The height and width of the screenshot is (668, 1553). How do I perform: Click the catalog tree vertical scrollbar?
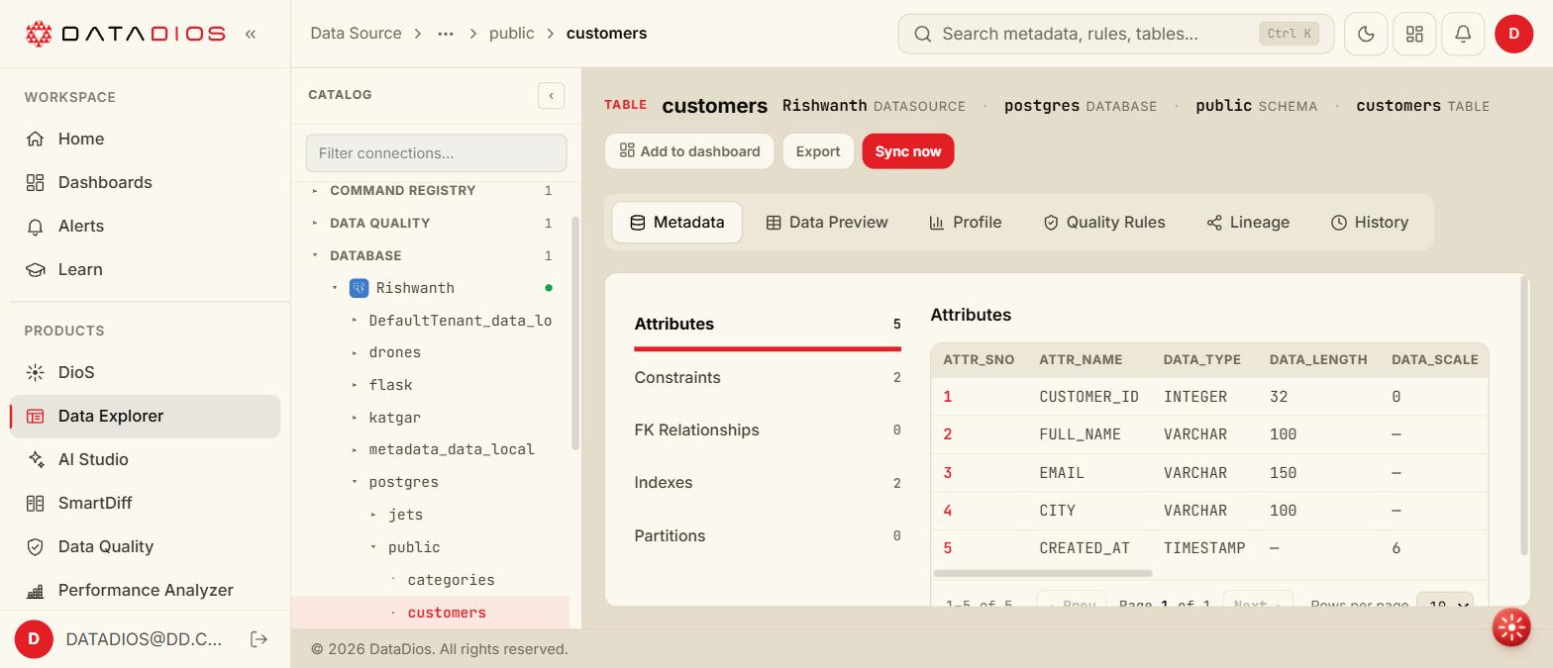click(575, 333)
